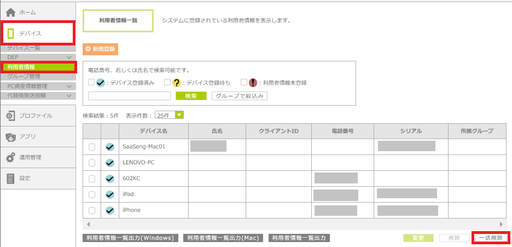Enable the 利用者情報未登録 filter checkbox
This screenshot has height=247, width=512.
[x=244, y=83]
